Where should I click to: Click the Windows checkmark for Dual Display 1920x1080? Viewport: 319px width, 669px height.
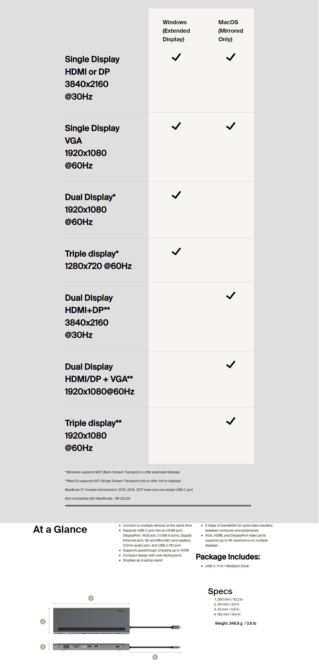tap(176, 195)
